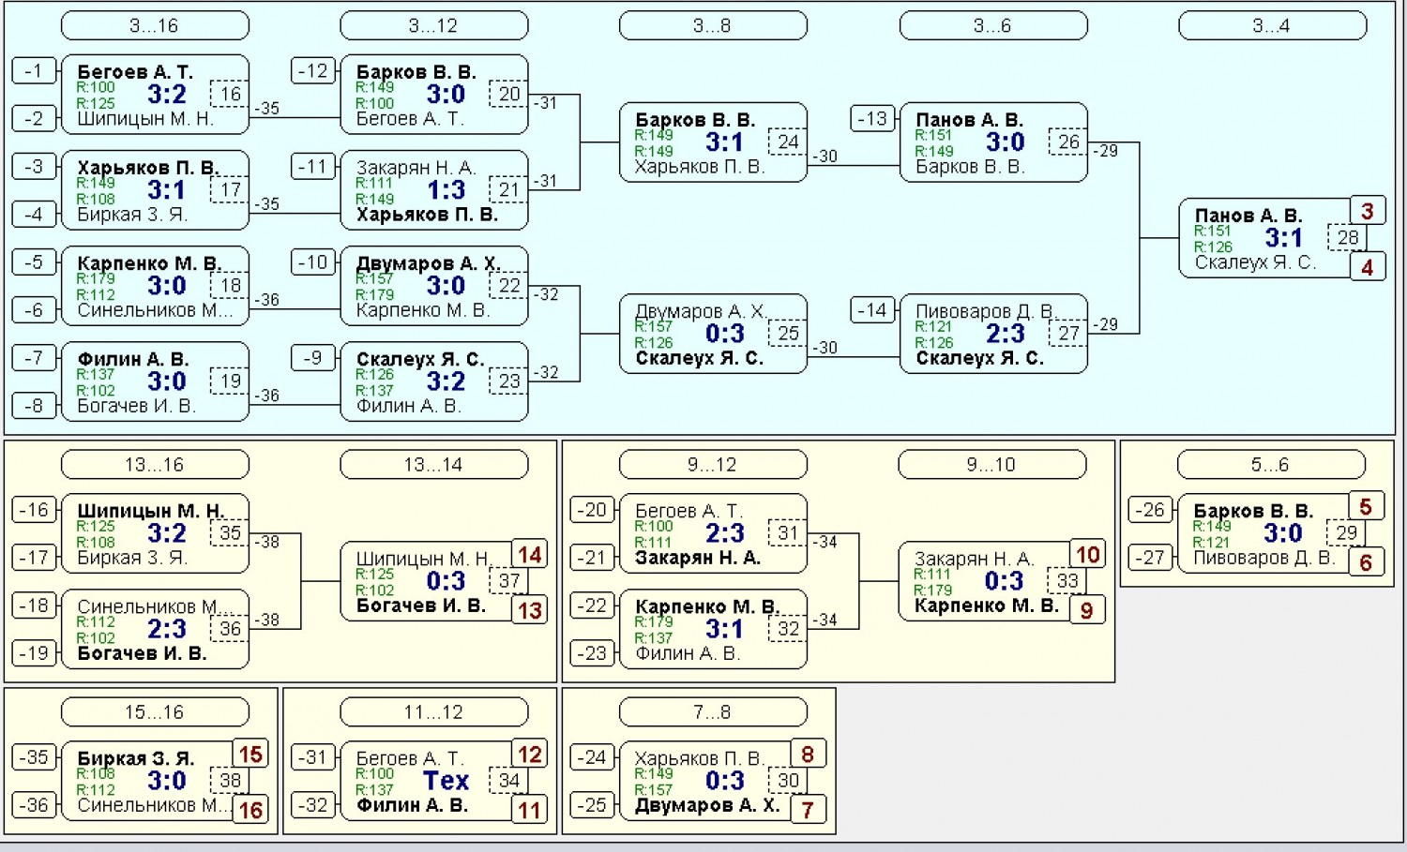Select match 37 Шипицын vs Богачев
Screen dimensions: 1407x852
coord(434,581)
